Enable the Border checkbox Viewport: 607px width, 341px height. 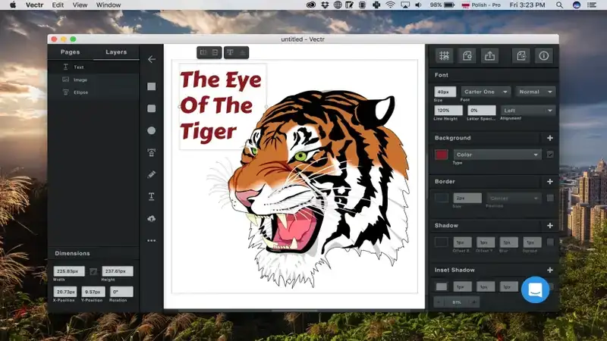coord(550,198)
